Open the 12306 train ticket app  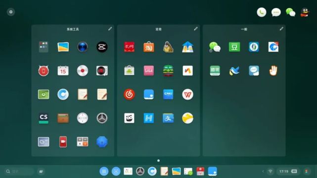pos(168,71)
